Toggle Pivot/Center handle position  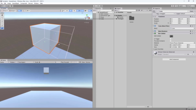tap(5, 11)
